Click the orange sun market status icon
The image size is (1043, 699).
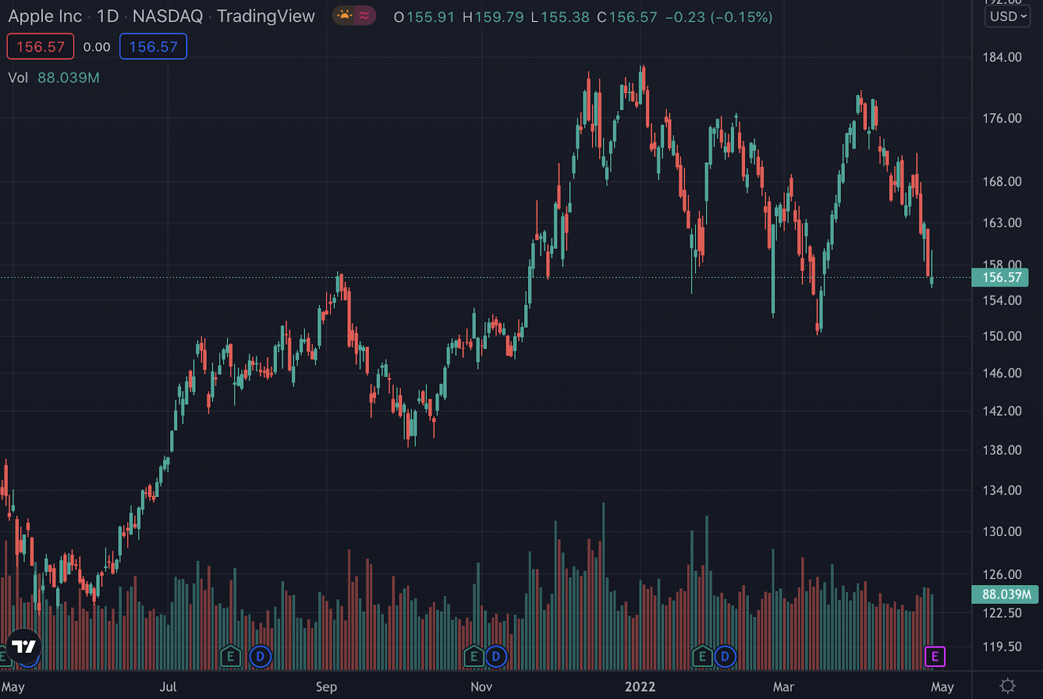[x=344, y=16]
